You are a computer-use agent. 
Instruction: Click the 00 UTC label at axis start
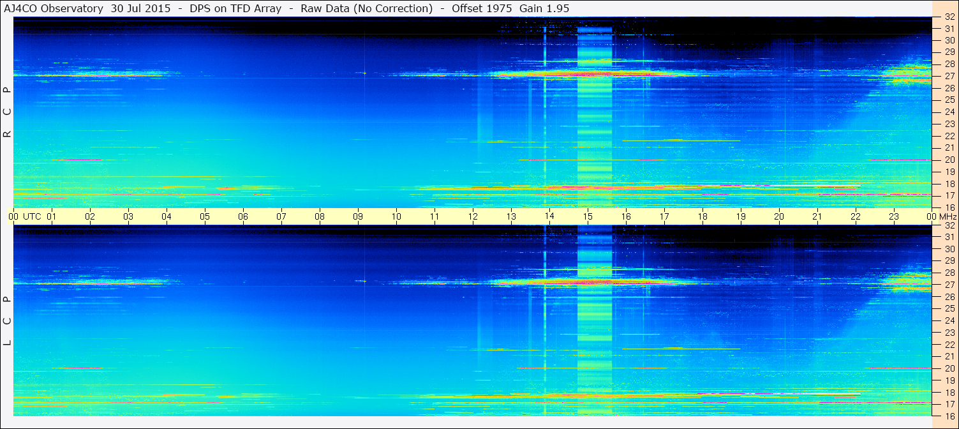[x=24, y=216]
